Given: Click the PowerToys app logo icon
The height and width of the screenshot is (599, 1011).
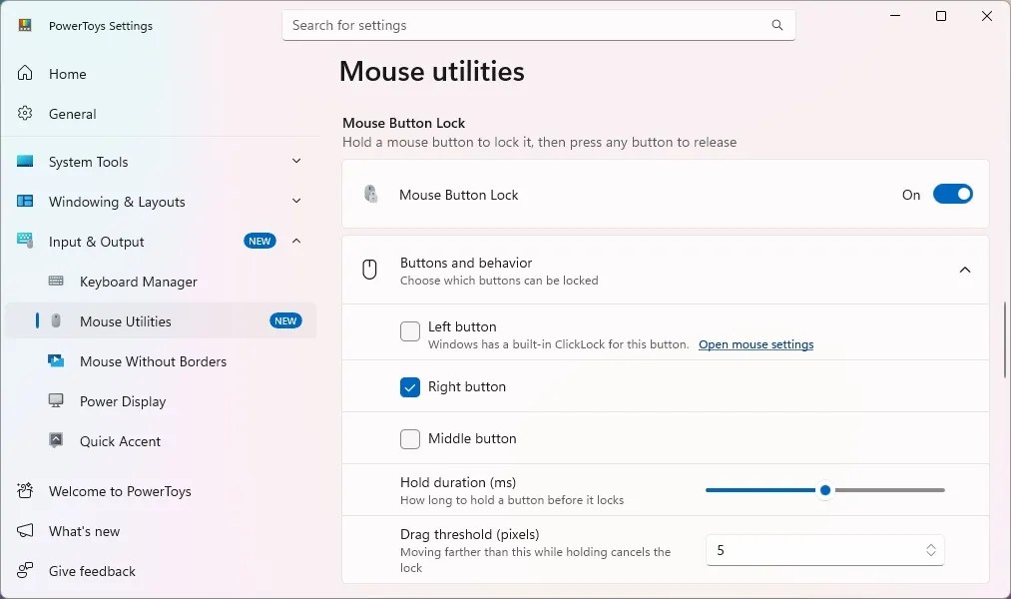Looking at the screenshot, I should click(x=25, y=25).
